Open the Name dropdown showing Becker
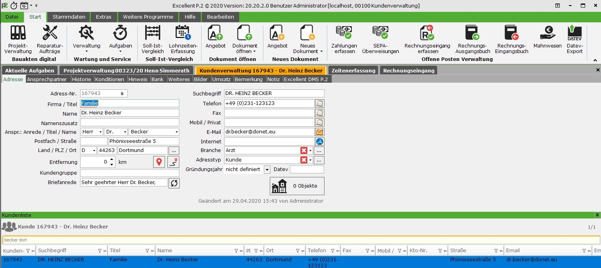Screen dimensions: 601x268 176,132
